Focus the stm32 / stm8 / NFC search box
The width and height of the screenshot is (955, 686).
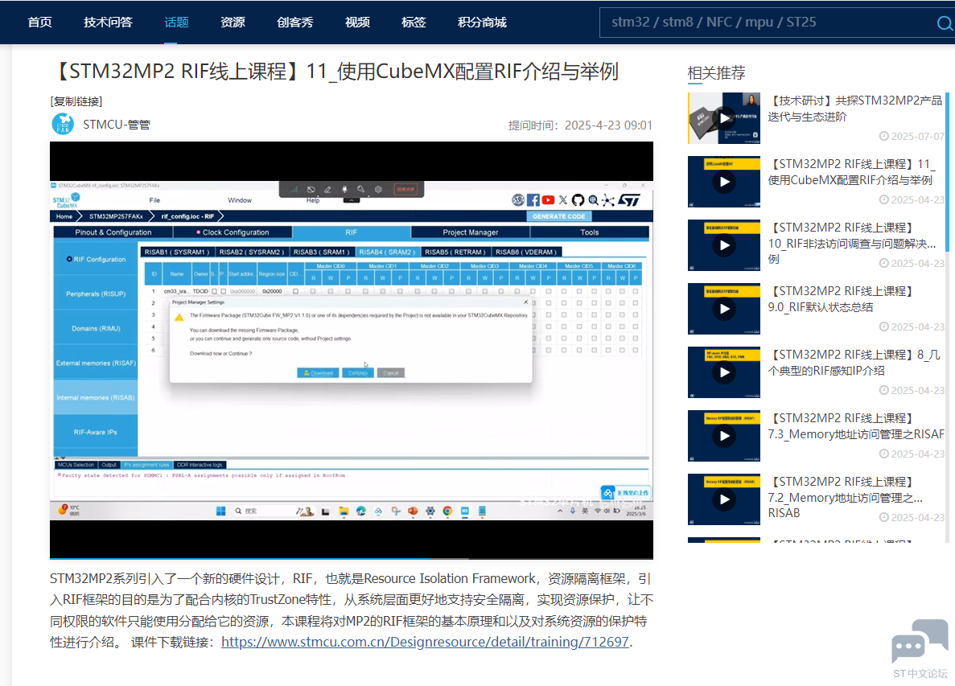point(768,23)
